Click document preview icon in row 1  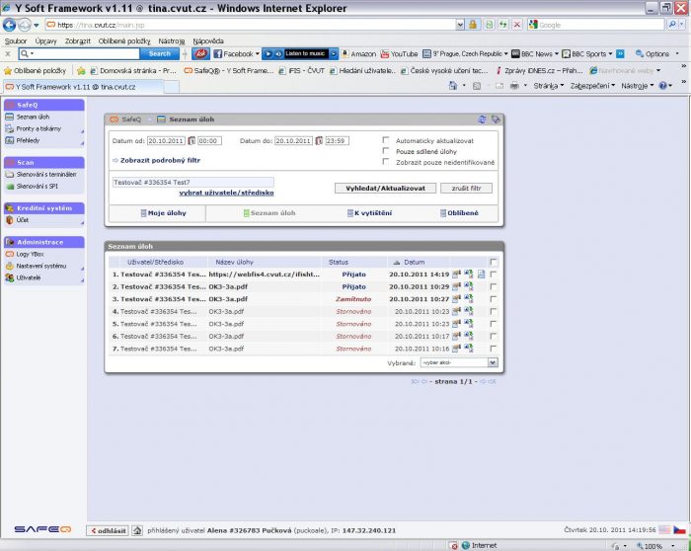[481, 275]
